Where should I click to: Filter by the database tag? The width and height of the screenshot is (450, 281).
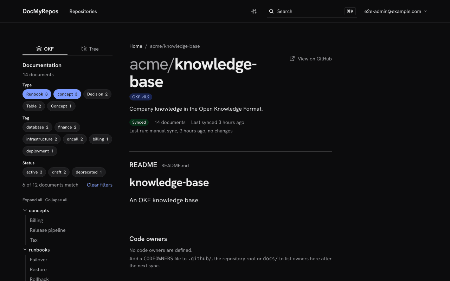coord(37,127)
